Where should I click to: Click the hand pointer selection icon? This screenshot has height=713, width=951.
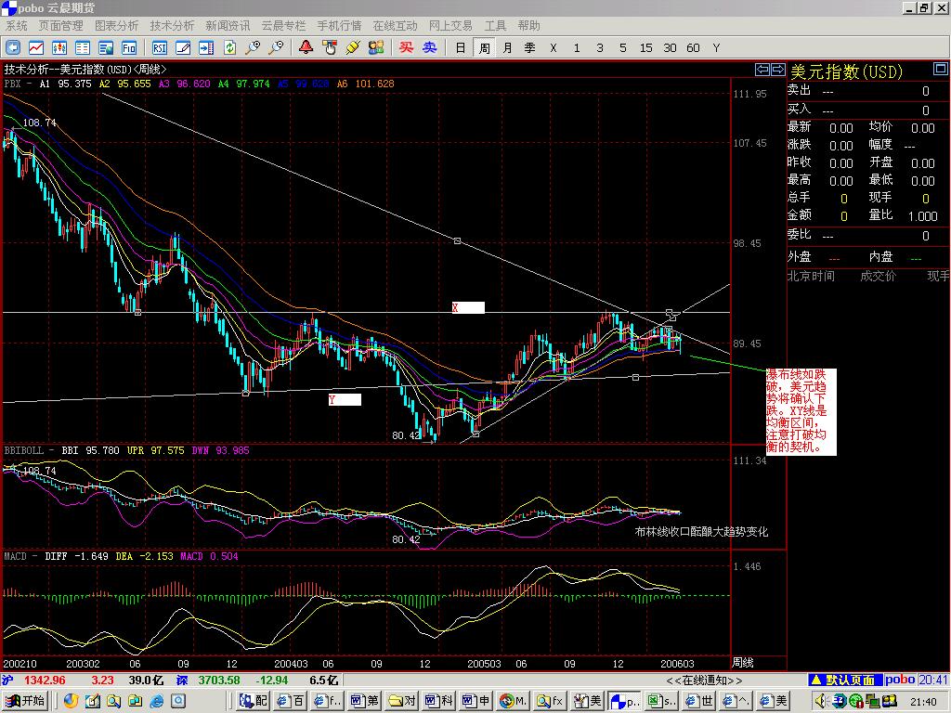pos(330,47)
